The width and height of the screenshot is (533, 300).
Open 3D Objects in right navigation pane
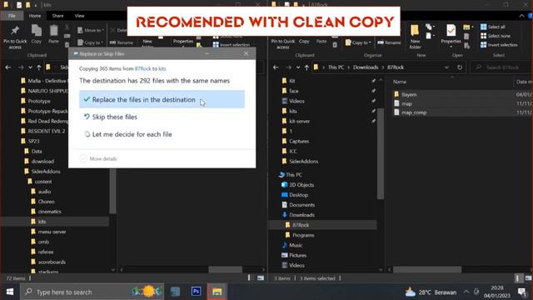pyautogui.click(x=301, y=185)
